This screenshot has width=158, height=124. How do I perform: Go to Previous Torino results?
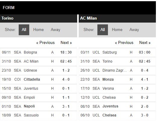pyautogui.click(x=46, y=43)
